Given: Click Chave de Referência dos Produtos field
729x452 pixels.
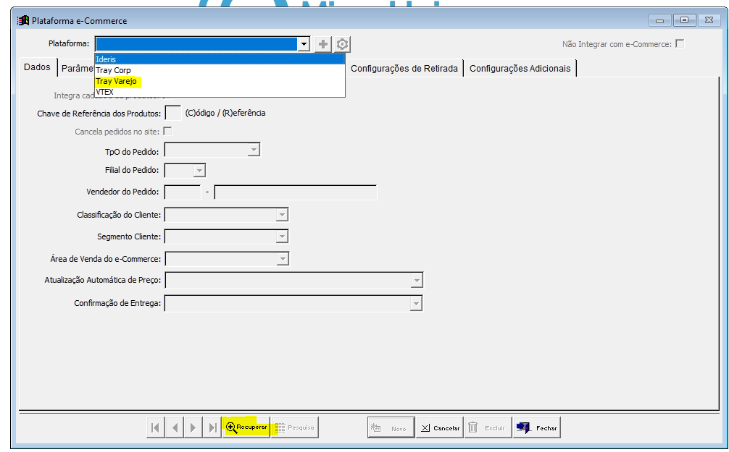Looking at the screenshot, I should click(173, 113).
